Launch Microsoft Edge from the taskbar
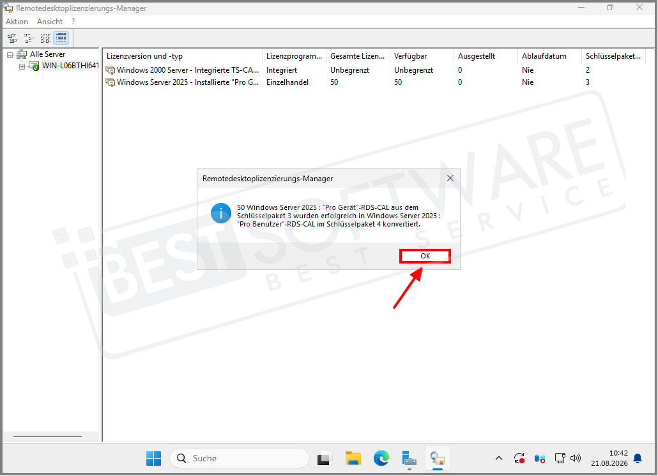The image size is (658, 476). (381, 458)
